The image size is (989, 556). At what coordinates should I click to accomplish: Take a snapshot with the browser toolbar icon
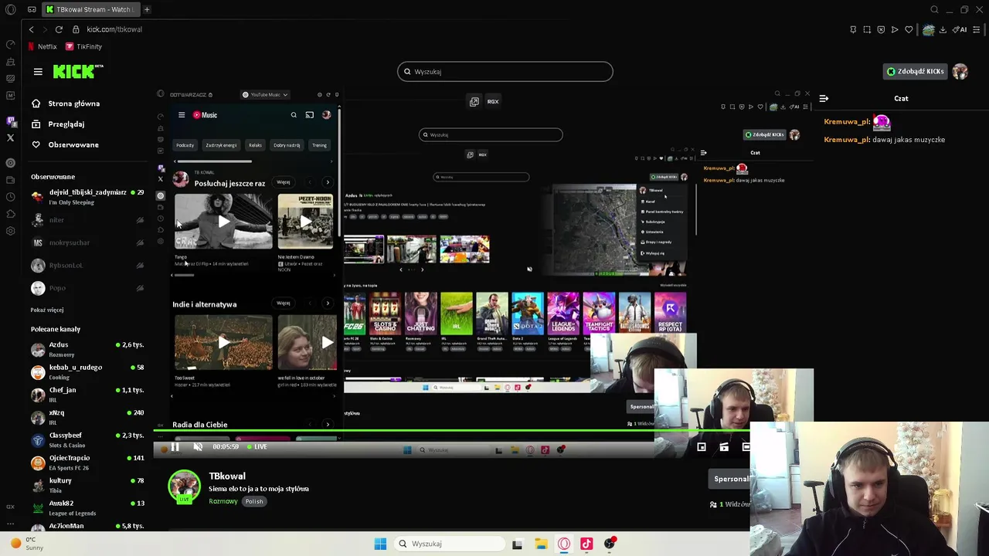[x=867, y=29]
